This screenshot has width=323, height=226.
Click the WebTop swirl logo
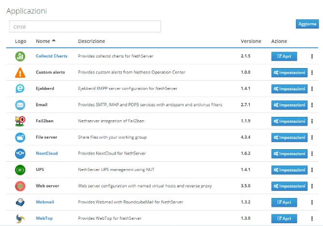[x=20, y=219]
